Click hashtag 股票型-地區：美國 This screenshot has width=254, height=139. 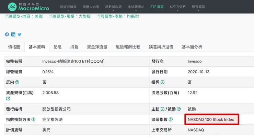24,16
